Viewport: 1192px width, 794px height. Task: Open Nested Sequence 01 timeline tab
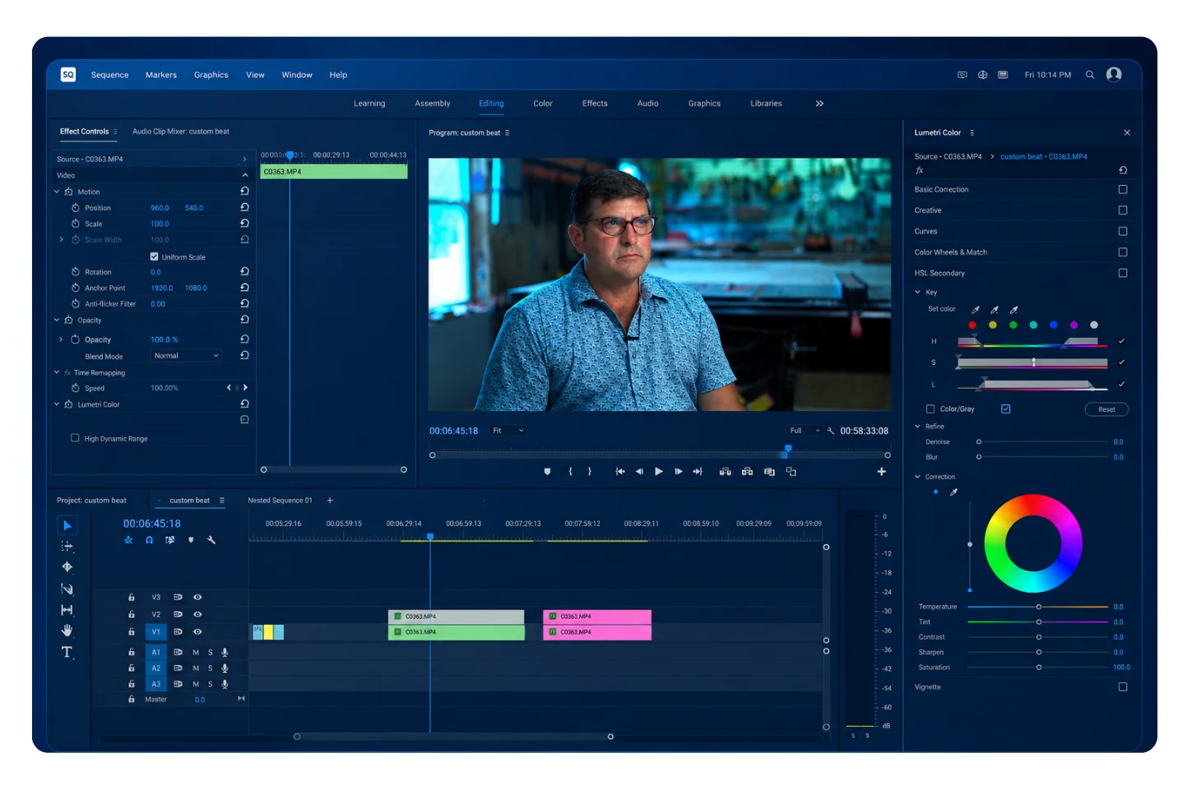[280, 501]
